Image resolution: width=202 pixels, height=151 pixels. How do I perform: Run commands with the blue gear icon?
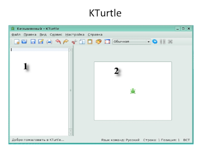click(x=155, y=42)
